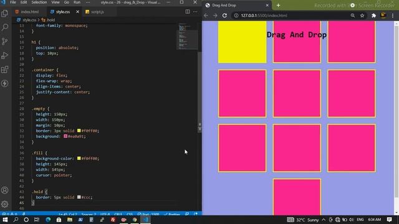Close the Drag And Drop browser tab
The height and width of the screenshot is (224, 399).
click(267, 6)
